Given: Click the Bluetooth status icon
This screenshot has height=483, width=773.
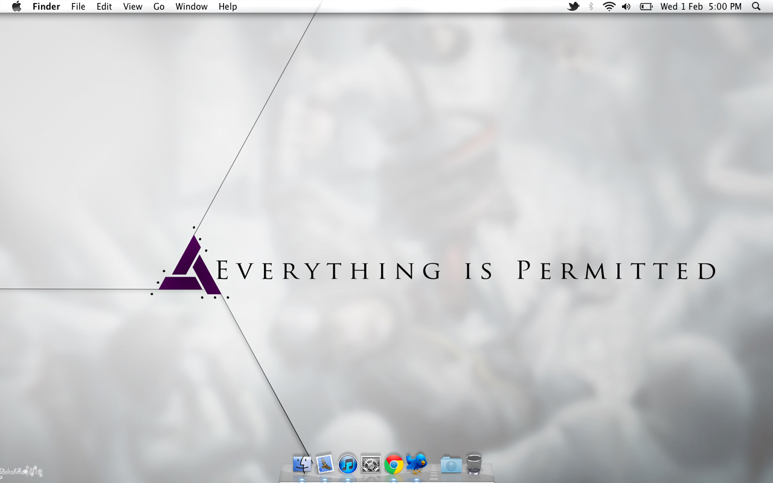Looking at the screenshot, I should click(591, 7).
